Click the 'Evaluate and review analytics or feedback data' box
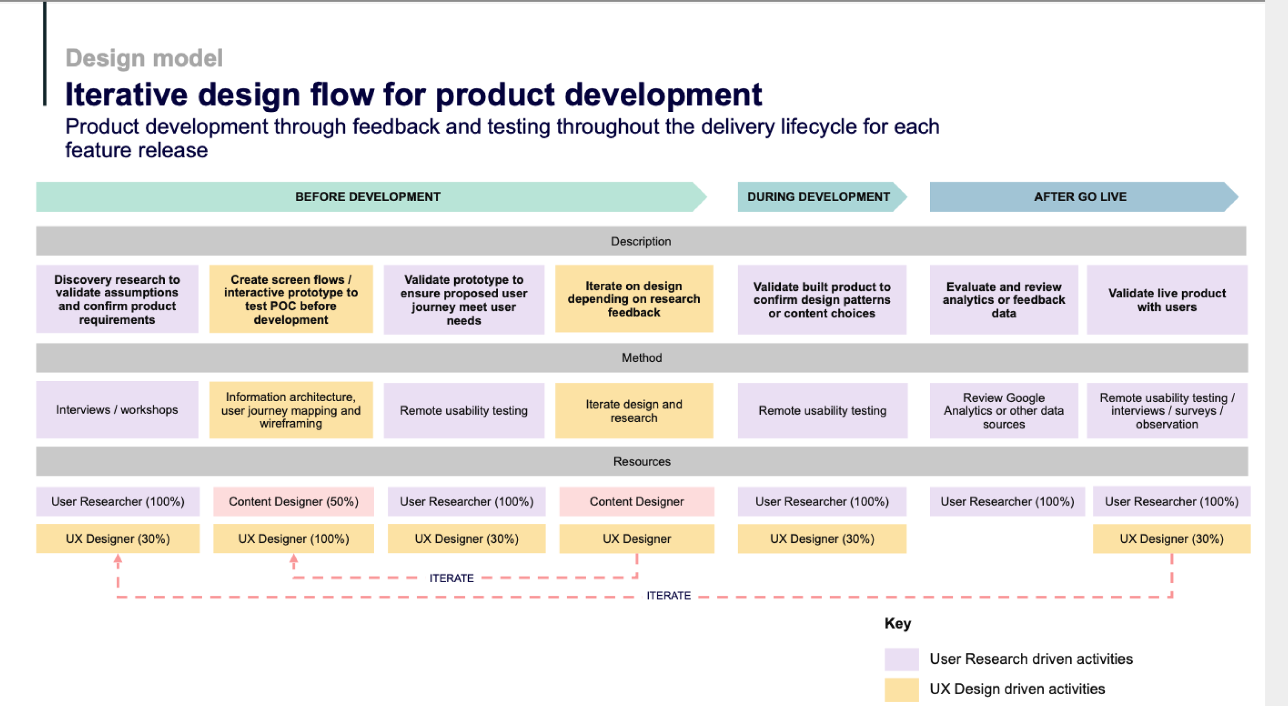Viewport: 1288px width, 706px height. coord(1004,299)
